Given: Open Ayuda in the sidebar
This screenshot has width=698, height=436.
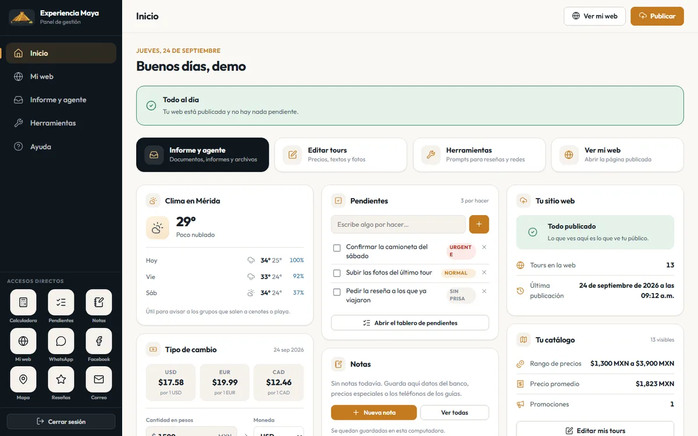Looking at the screenshot, I should (61, 146).
